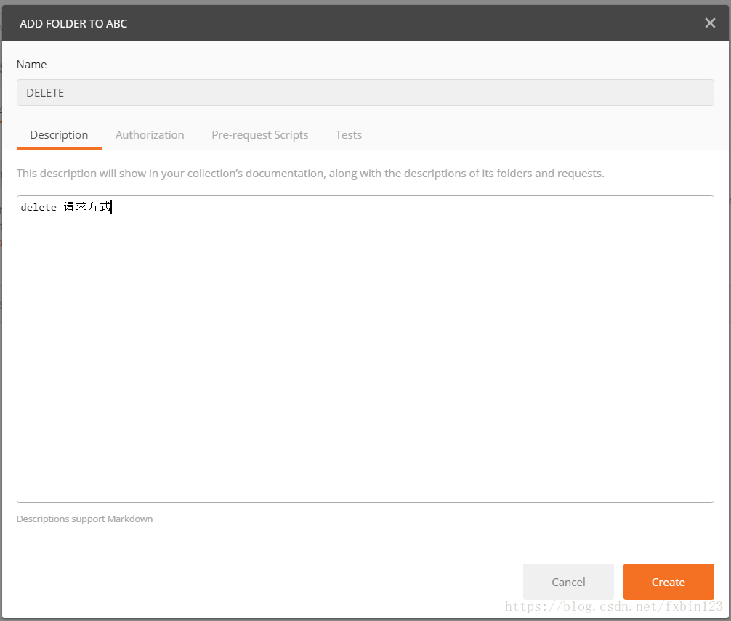Cancel the folder creation
The width and height of the screenshot is (731, 621).
pos(568,582)
